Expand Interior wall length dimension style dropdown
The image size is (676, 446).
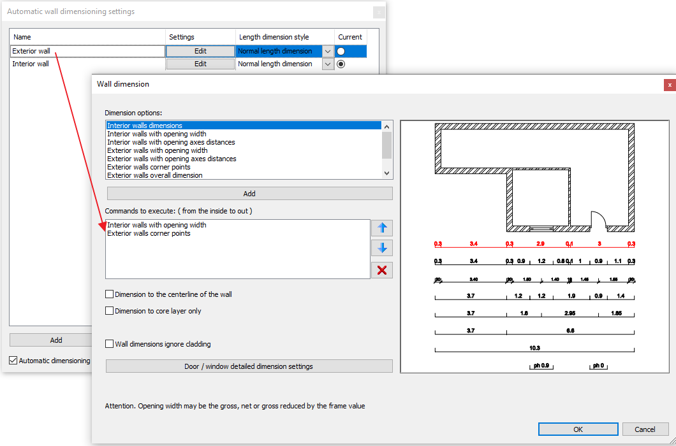tap(328, 64)
